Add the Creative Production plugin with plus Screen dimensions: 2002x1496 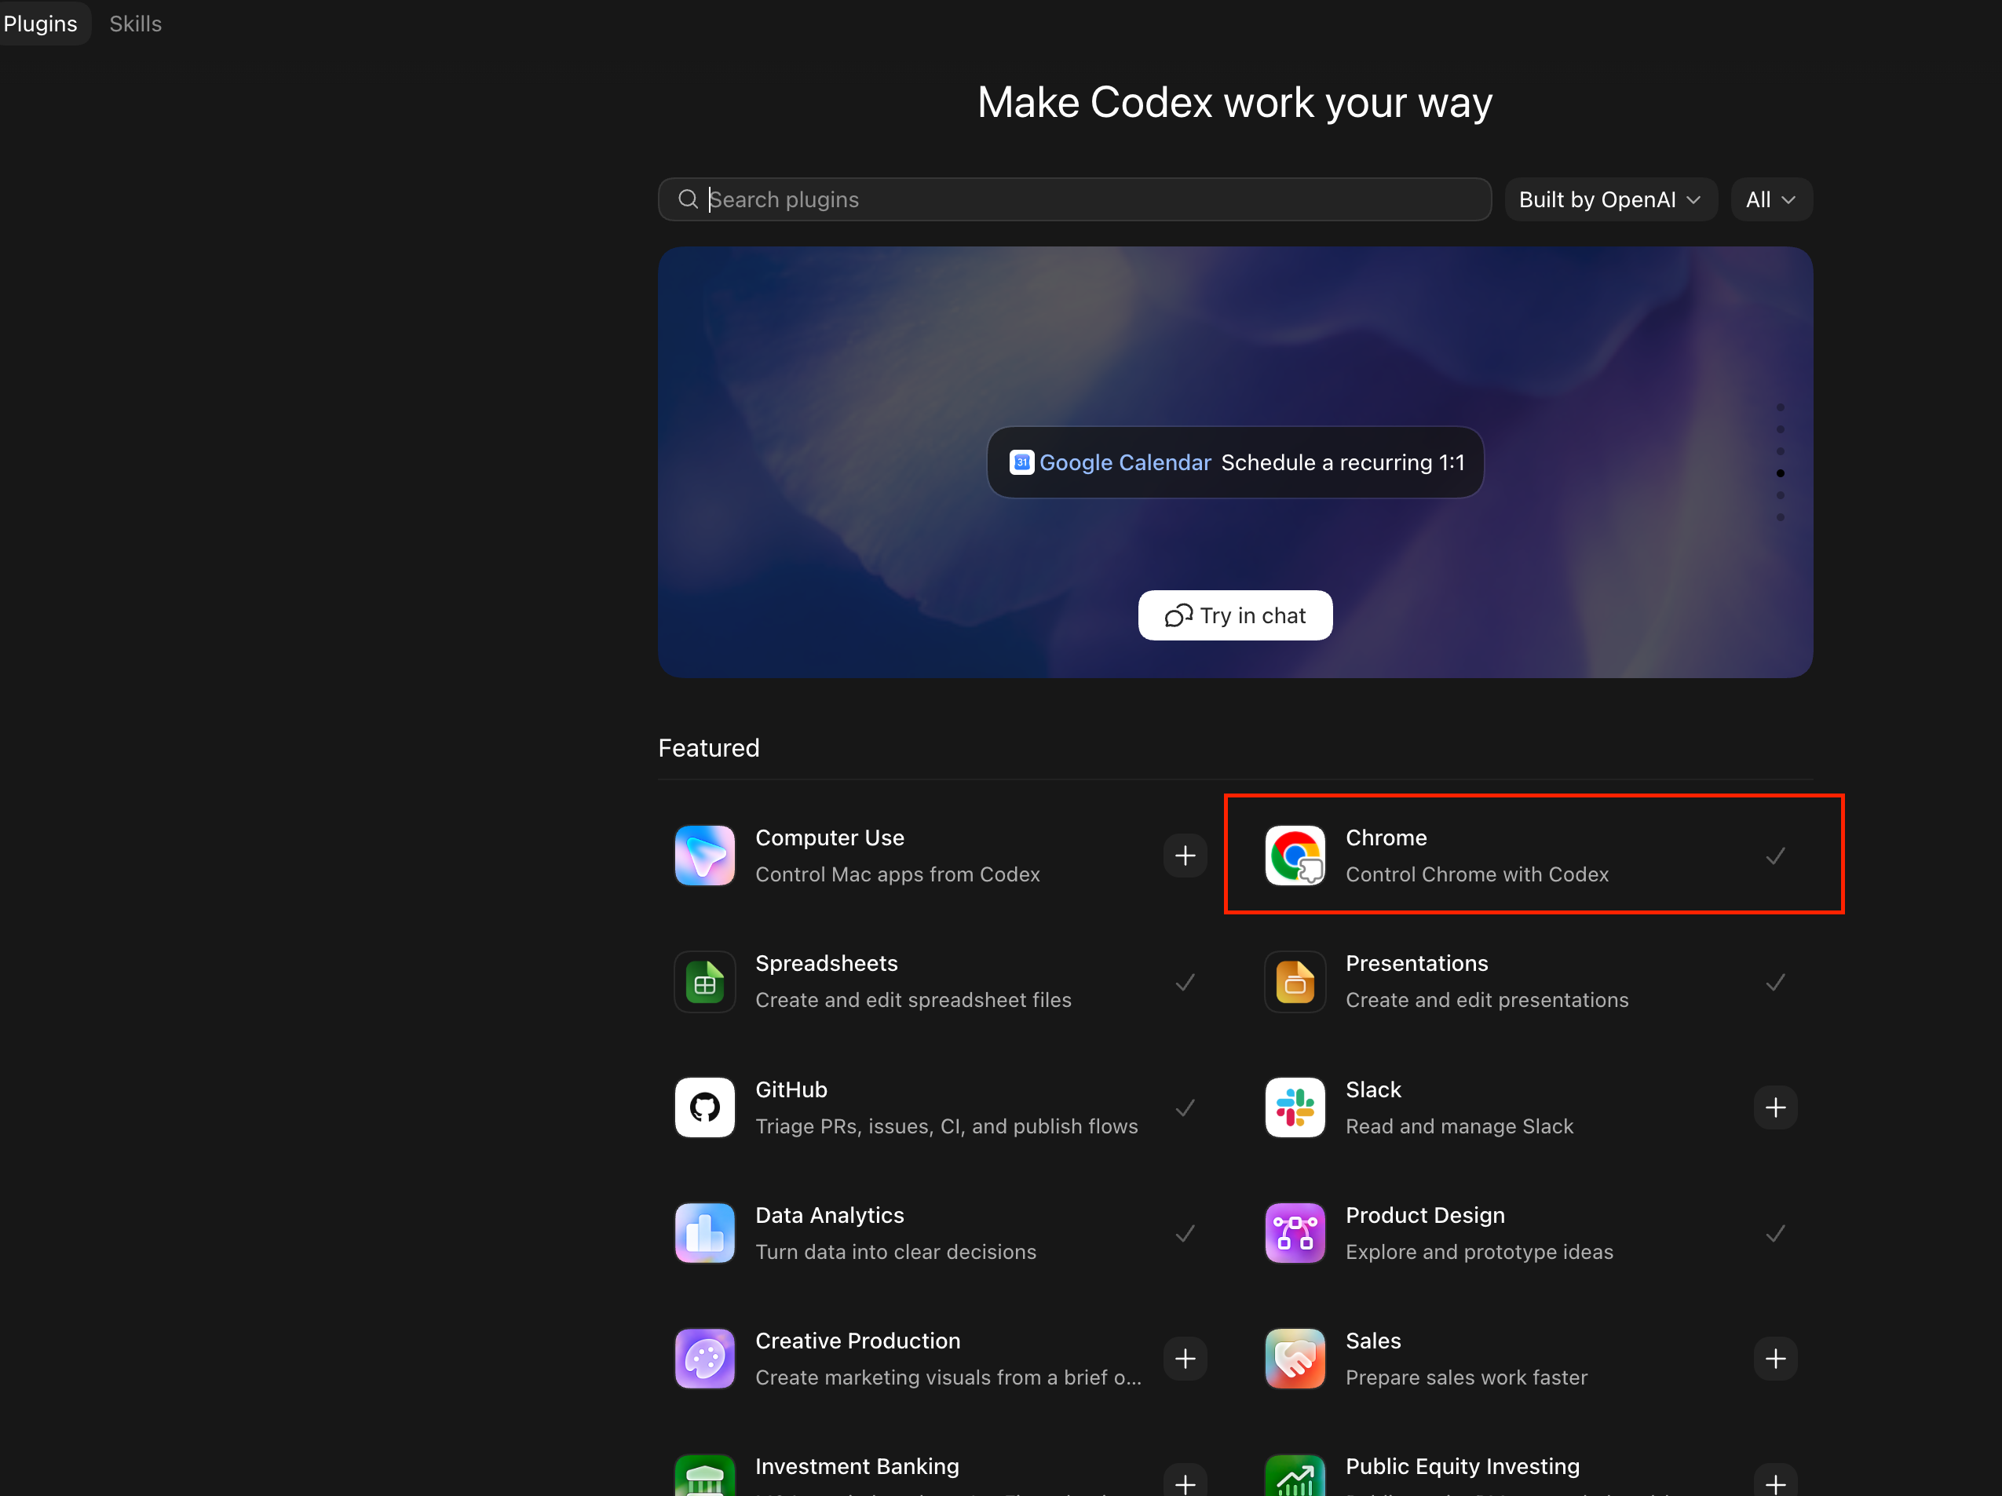pyautogui.click(x=1185, y=1359)
